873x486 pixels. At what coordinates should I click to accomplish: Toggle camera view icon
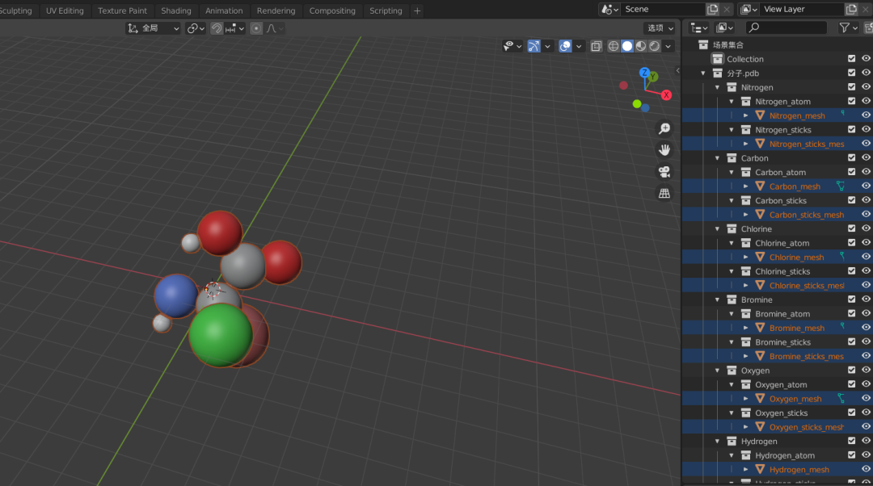point(664,172)
